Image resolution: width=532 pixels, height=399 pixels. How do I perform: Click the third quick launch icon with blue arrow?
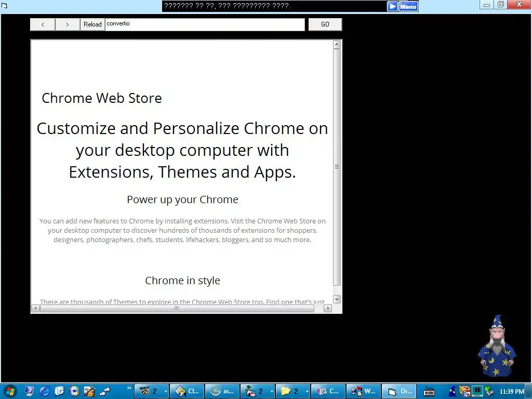point(59,391)
